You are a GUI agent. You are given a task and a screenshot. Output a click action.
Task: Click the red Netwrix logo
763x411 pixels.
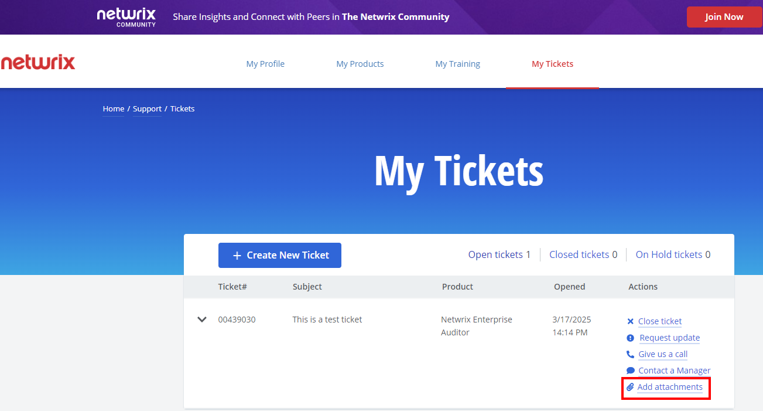(x=38, y=63)
